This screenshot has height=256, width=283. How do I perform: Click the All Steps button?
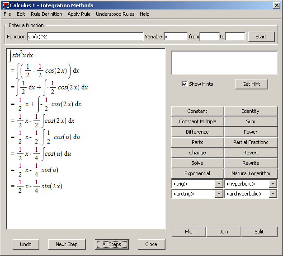pyautogui.click(x=112, y=244)
